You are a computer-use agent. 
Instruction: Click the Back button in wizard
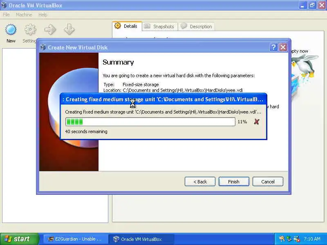(x=200, y=182)
